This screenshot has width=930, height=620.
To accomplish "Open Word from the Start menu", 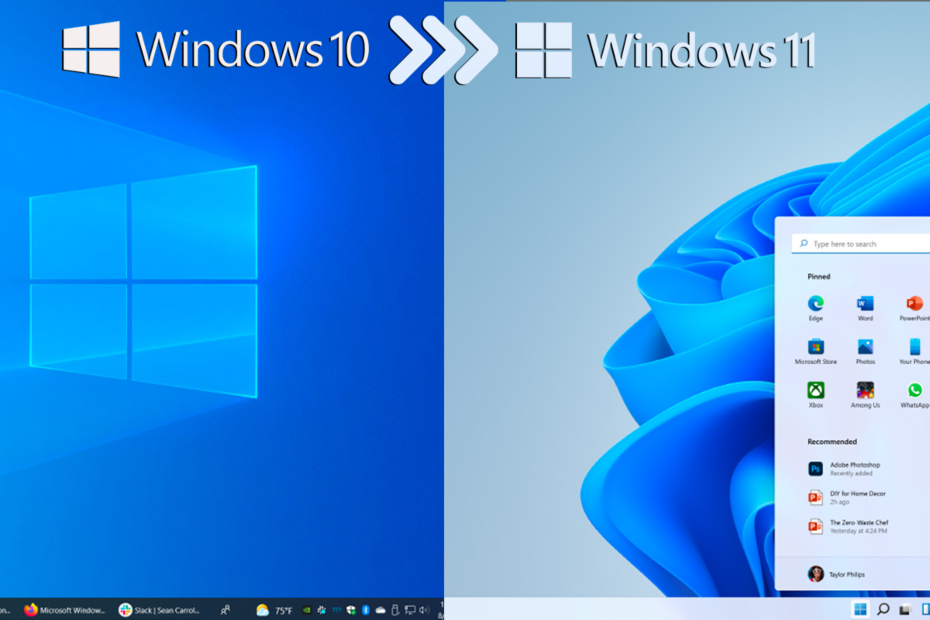I will coord(865,304).
